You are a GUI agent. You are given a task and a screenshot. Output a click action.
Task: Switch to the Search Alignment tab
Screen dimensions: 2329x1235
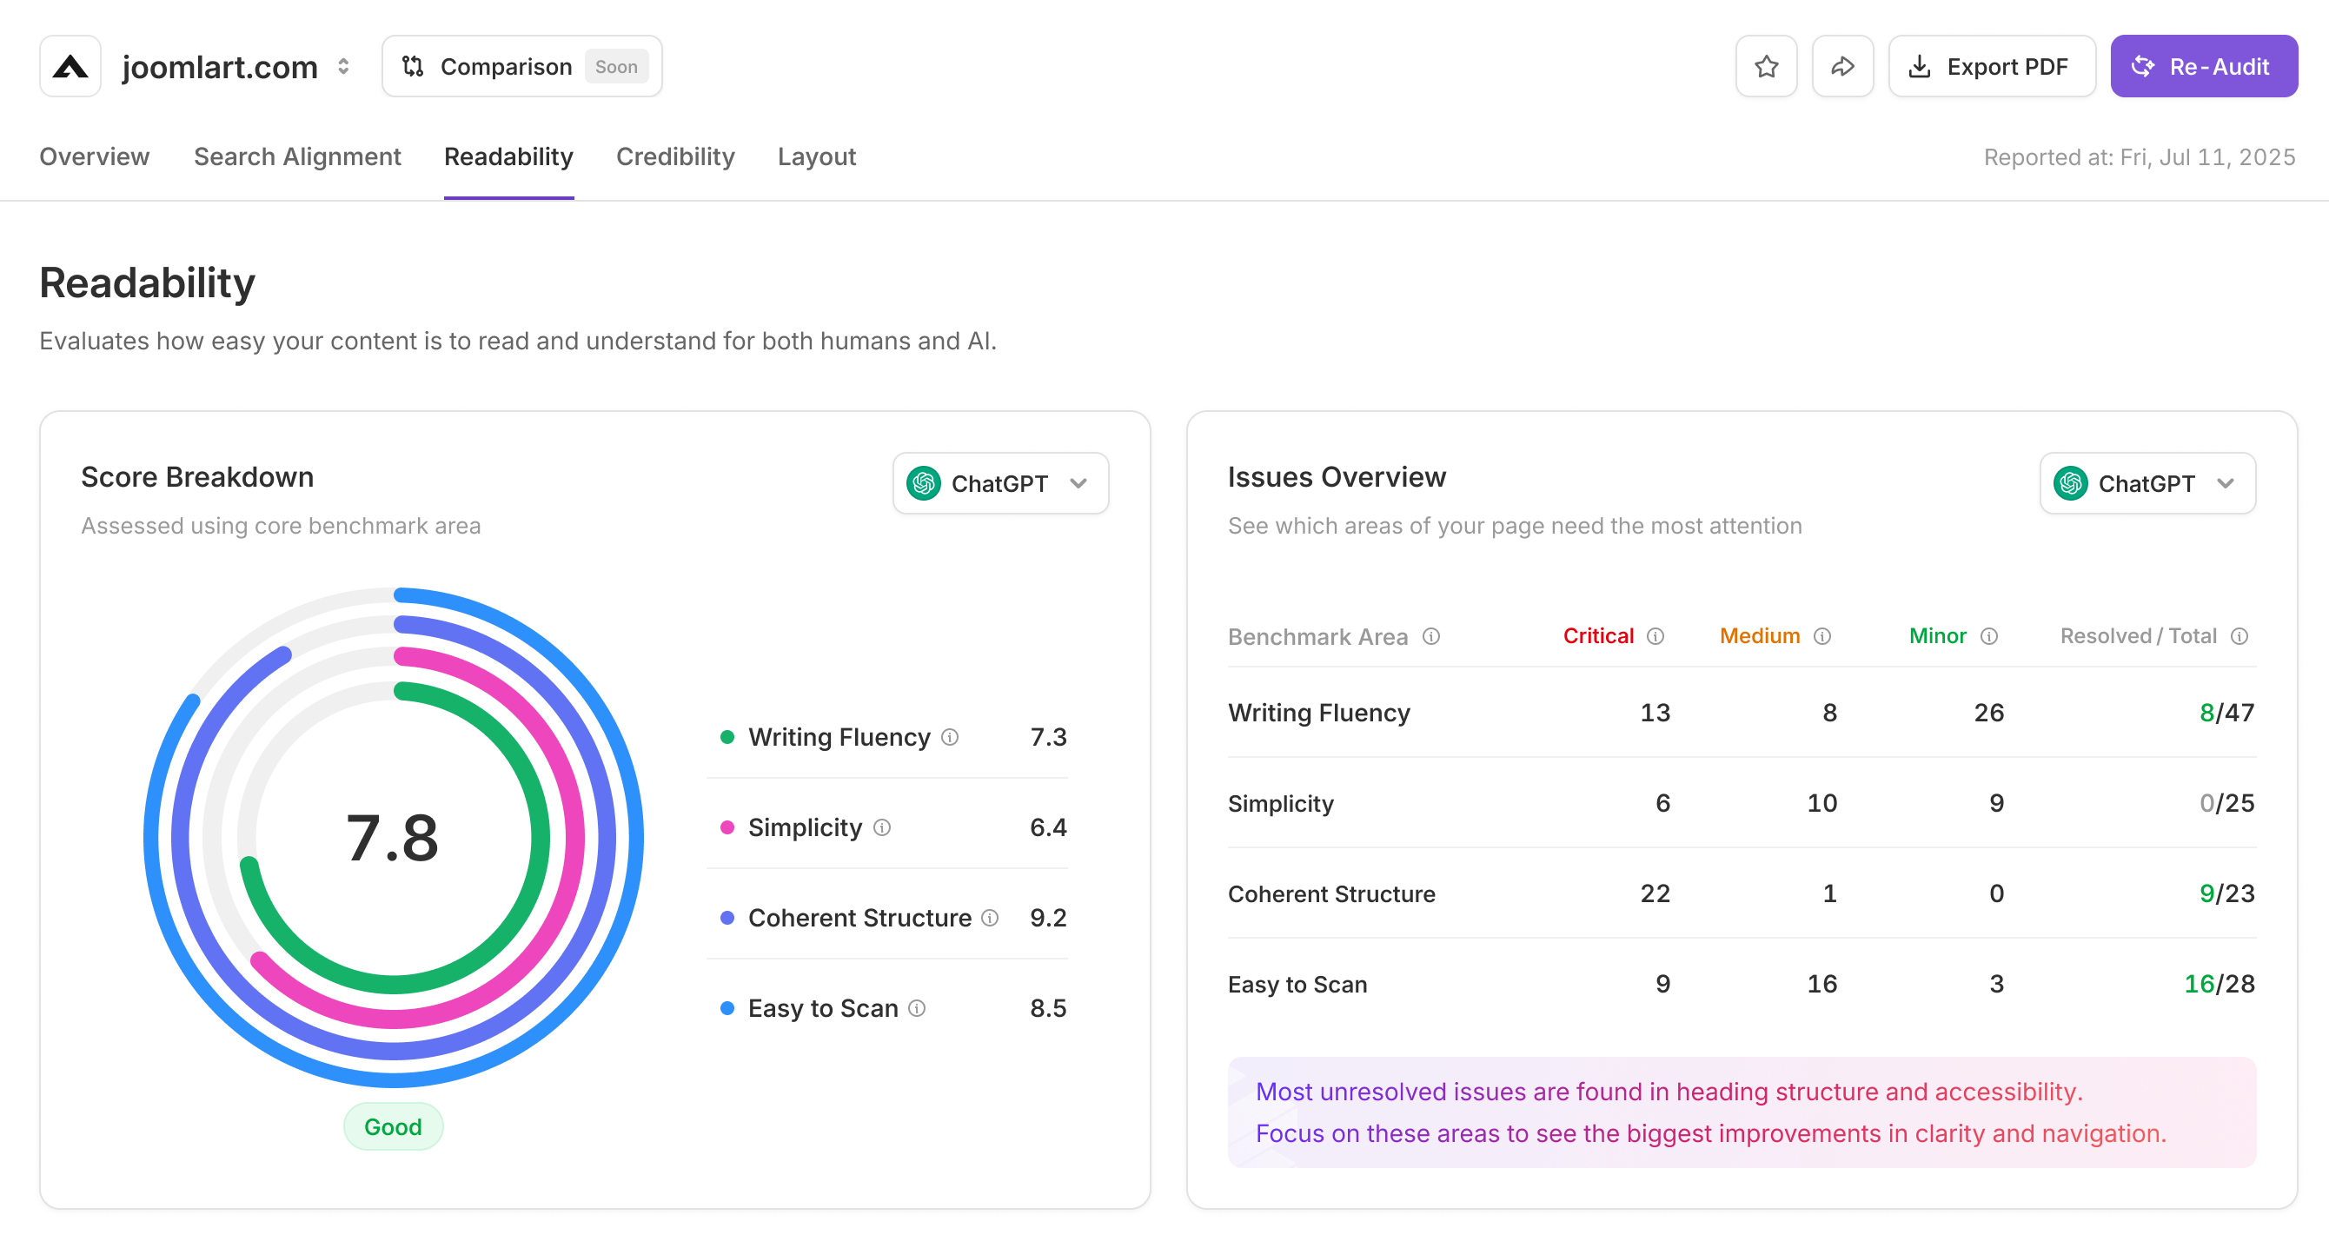[x=296, y=157]
